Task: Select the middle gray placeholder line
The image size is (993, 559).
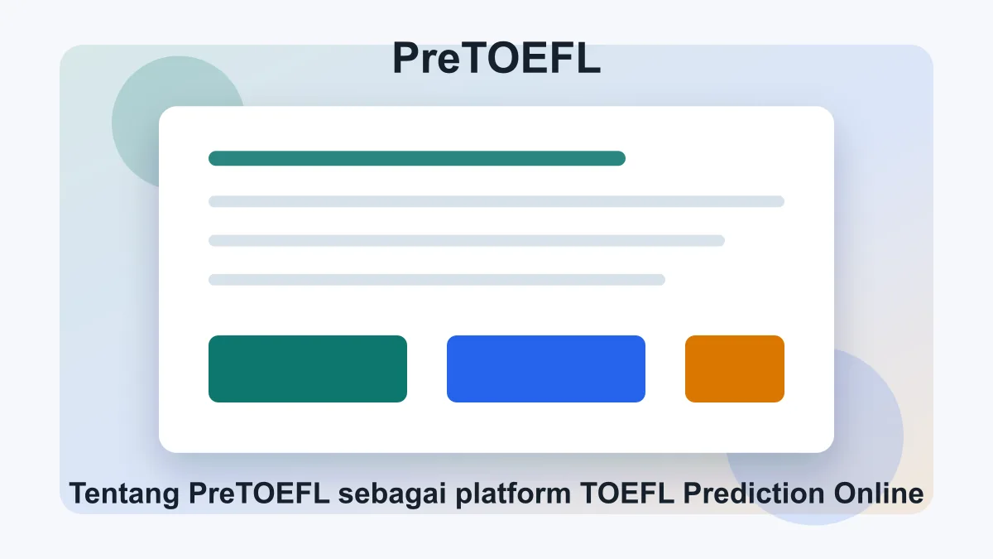Action: (466, 241)
